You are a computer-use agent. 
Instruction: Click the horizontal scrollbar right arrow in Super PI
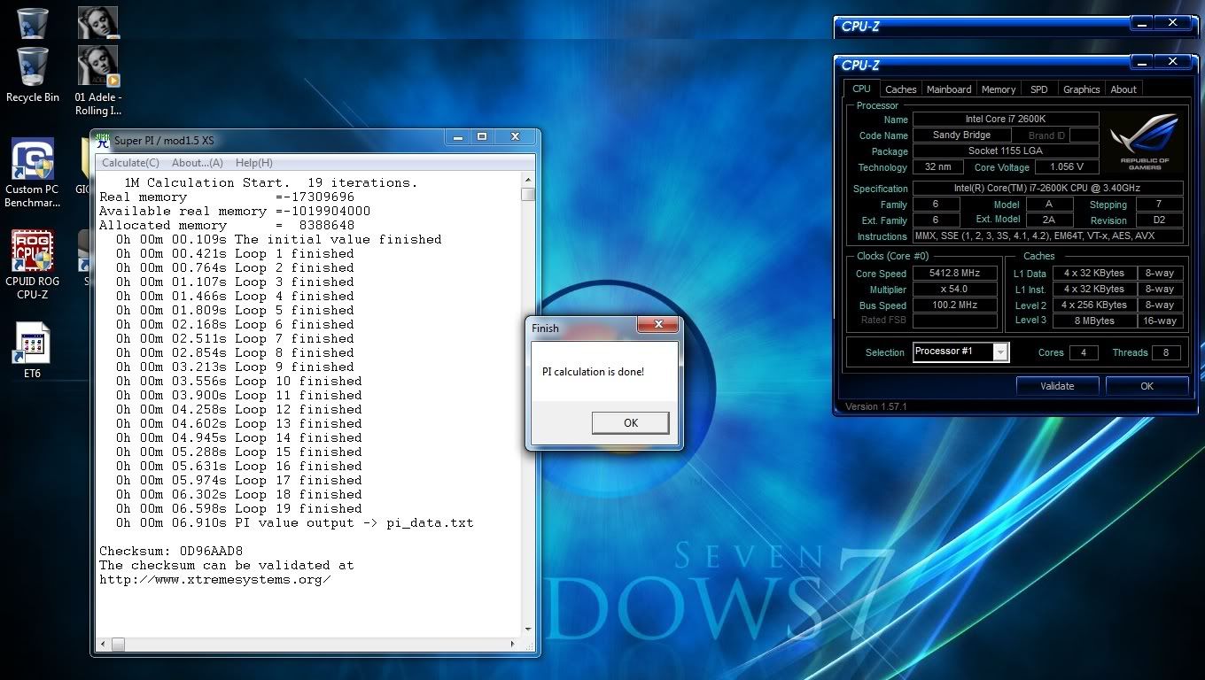(x=515, y=645)
